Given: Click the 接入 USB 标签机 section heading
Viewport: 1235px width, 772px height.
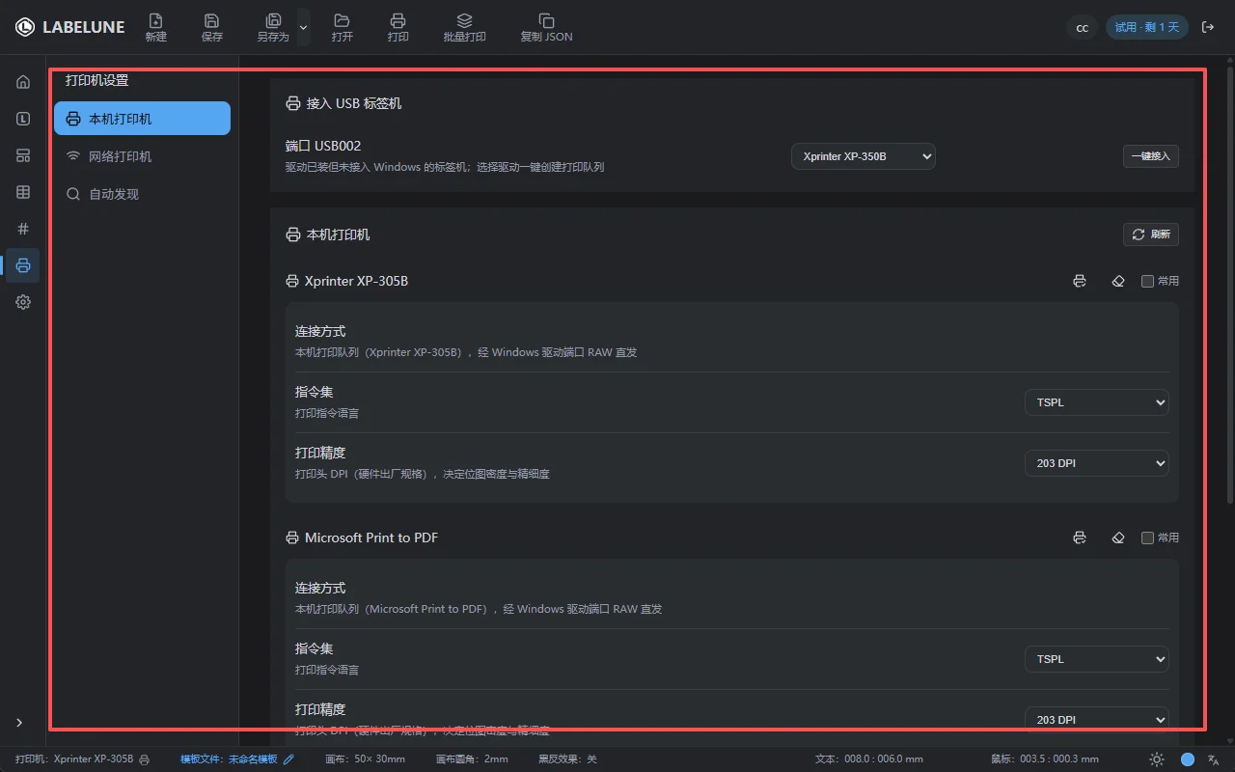Looking at the screenshot, I should 354,103.
